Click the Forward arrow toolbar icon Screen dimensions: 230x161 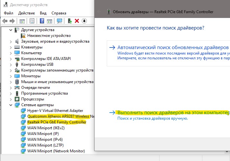(12, 21)
